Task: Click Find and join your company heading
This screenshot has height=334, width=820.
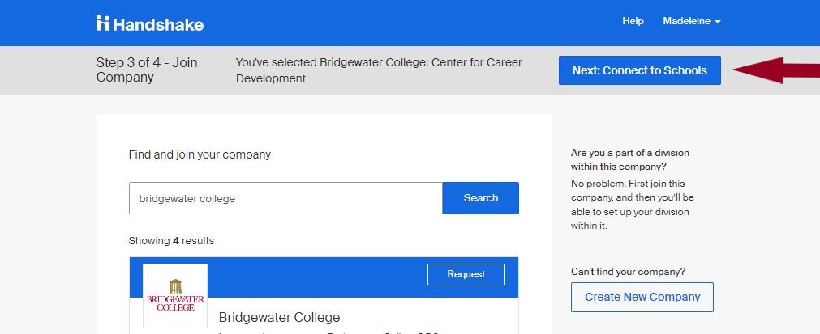Action: (x=200, y=154)
